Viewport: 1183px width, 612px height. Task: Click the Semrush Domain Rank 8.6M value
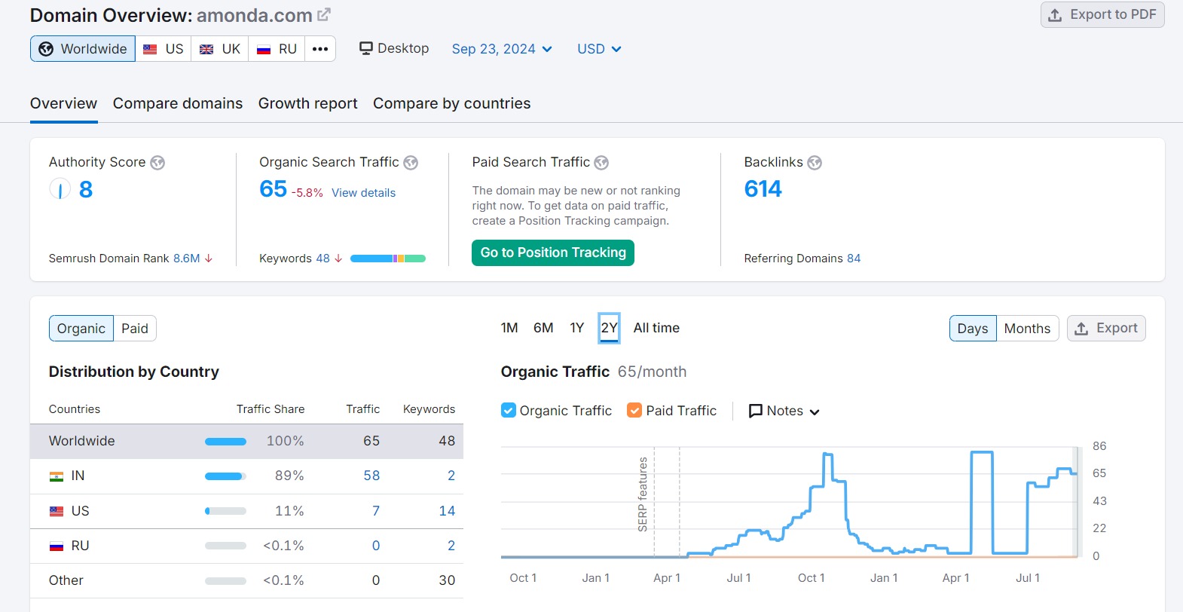tap(187, 259)
